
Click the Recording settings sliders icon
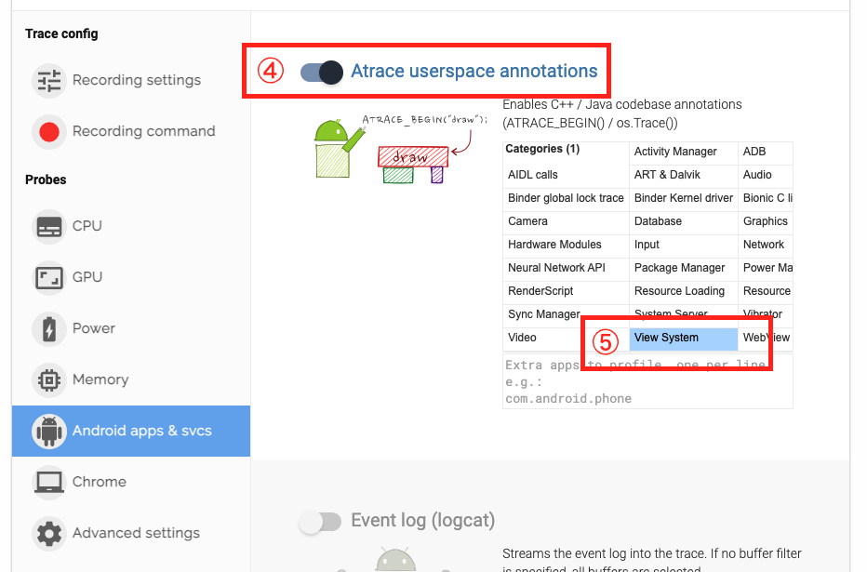click(49, 81)
